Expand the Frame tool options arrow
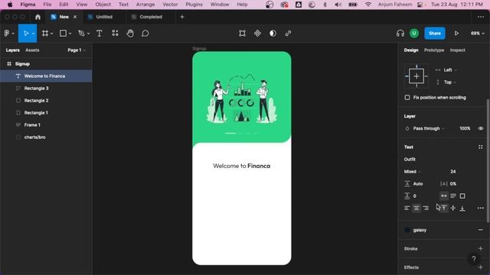This screenshot has height=275, width=490. coord(51,34)
